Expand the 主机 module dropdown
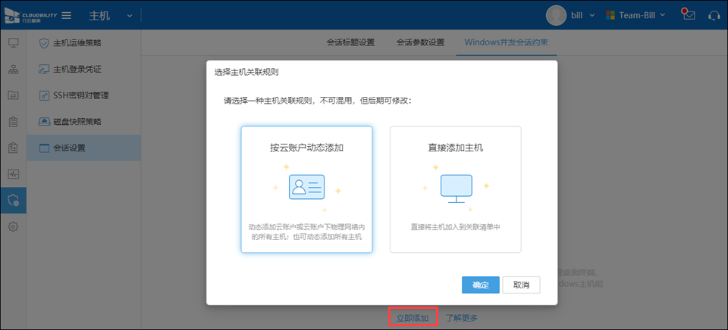The width and height of the screenshot is (728, 330). tap(130, 16)
